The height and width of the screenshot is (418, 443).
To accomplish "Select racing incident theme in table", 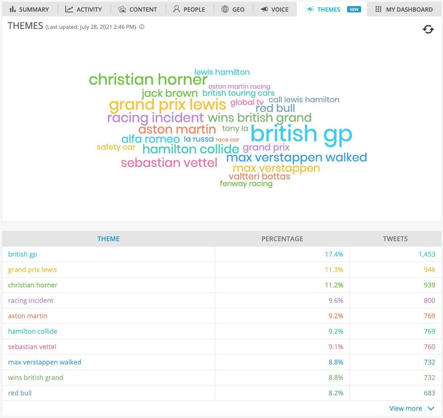I will pos(31,301).
